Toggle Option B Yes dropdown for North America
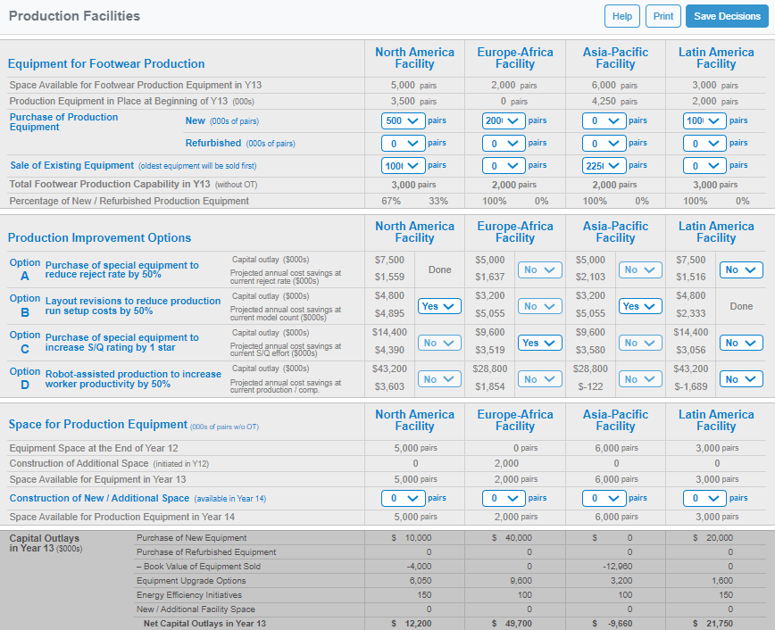Image resolution: width=775 pixels, height=630 pixels. point(439,306)
